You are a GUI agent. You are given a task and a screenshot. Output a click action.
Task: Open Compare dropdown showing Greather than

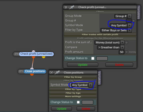111,47
